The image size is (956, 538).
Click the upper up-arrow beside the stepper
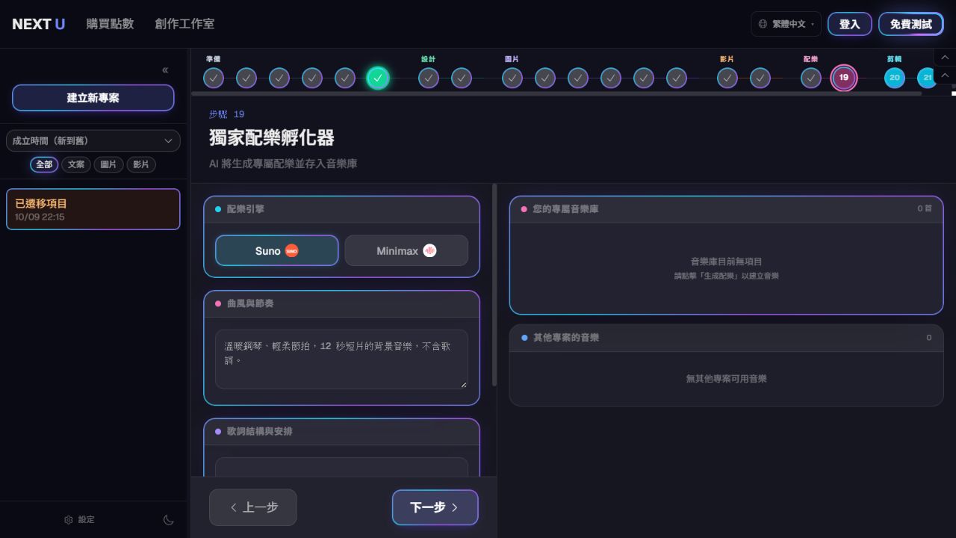pyautogui.click(x=945, y=57)
